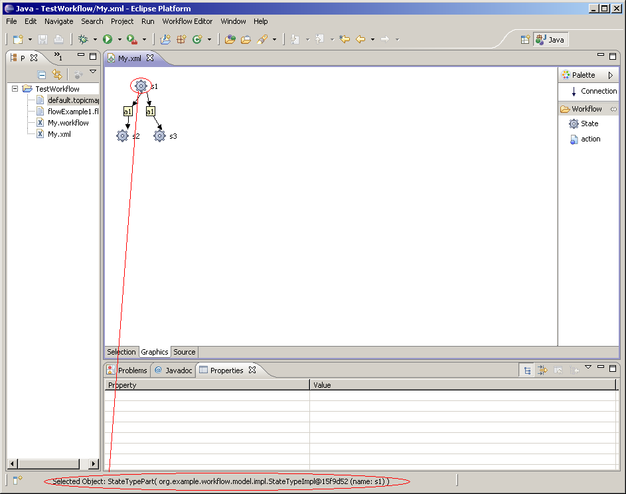Toggle Link with Editor in Package Explorer
The width and height of the screenshot is (626, 494).
(57, 75)
